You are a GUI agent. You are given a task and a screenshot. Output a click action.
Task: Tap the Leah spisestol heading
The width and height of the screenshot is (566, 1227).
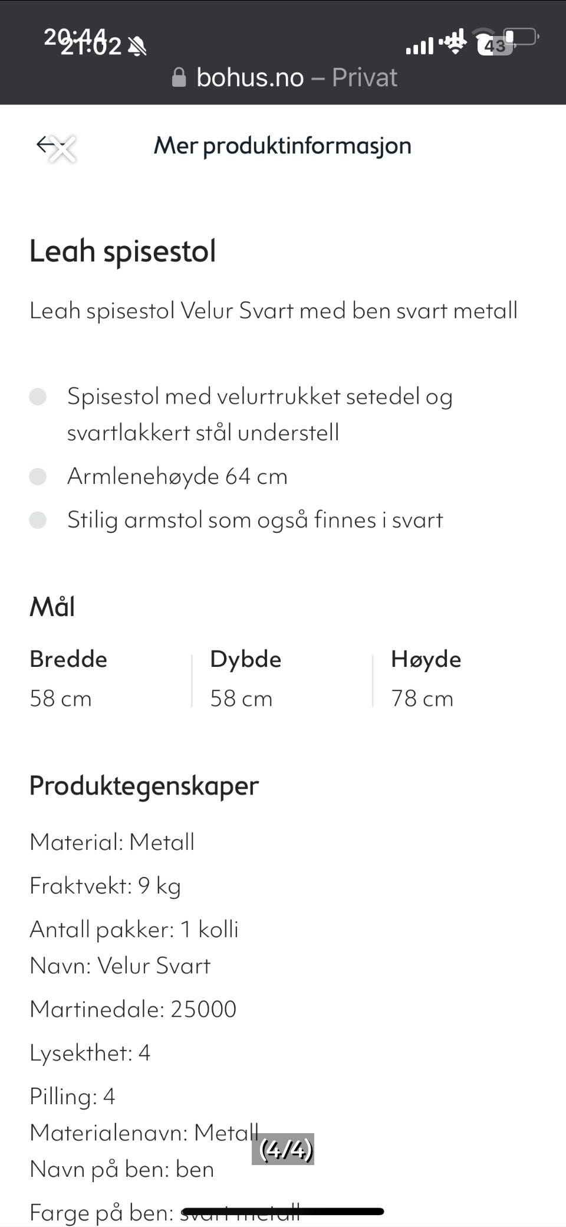click(123, 251)
